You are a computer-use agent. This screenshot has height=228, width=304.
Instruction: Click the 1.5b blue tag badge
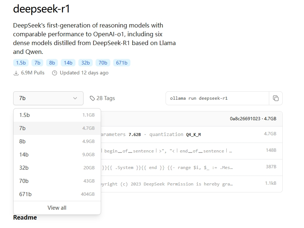(x=21, y=63)
